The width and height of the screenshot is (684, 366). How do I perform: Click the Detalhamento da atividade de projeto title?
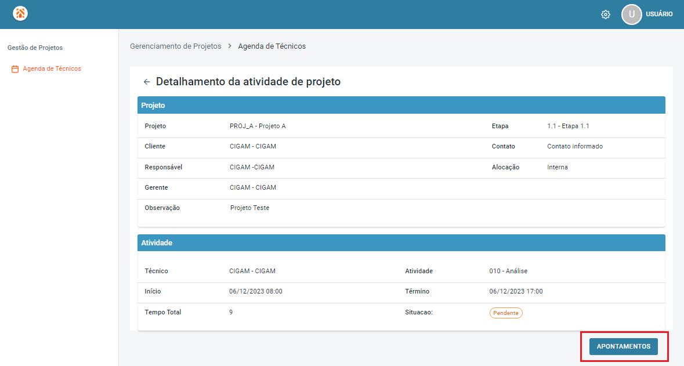(248, 82)
